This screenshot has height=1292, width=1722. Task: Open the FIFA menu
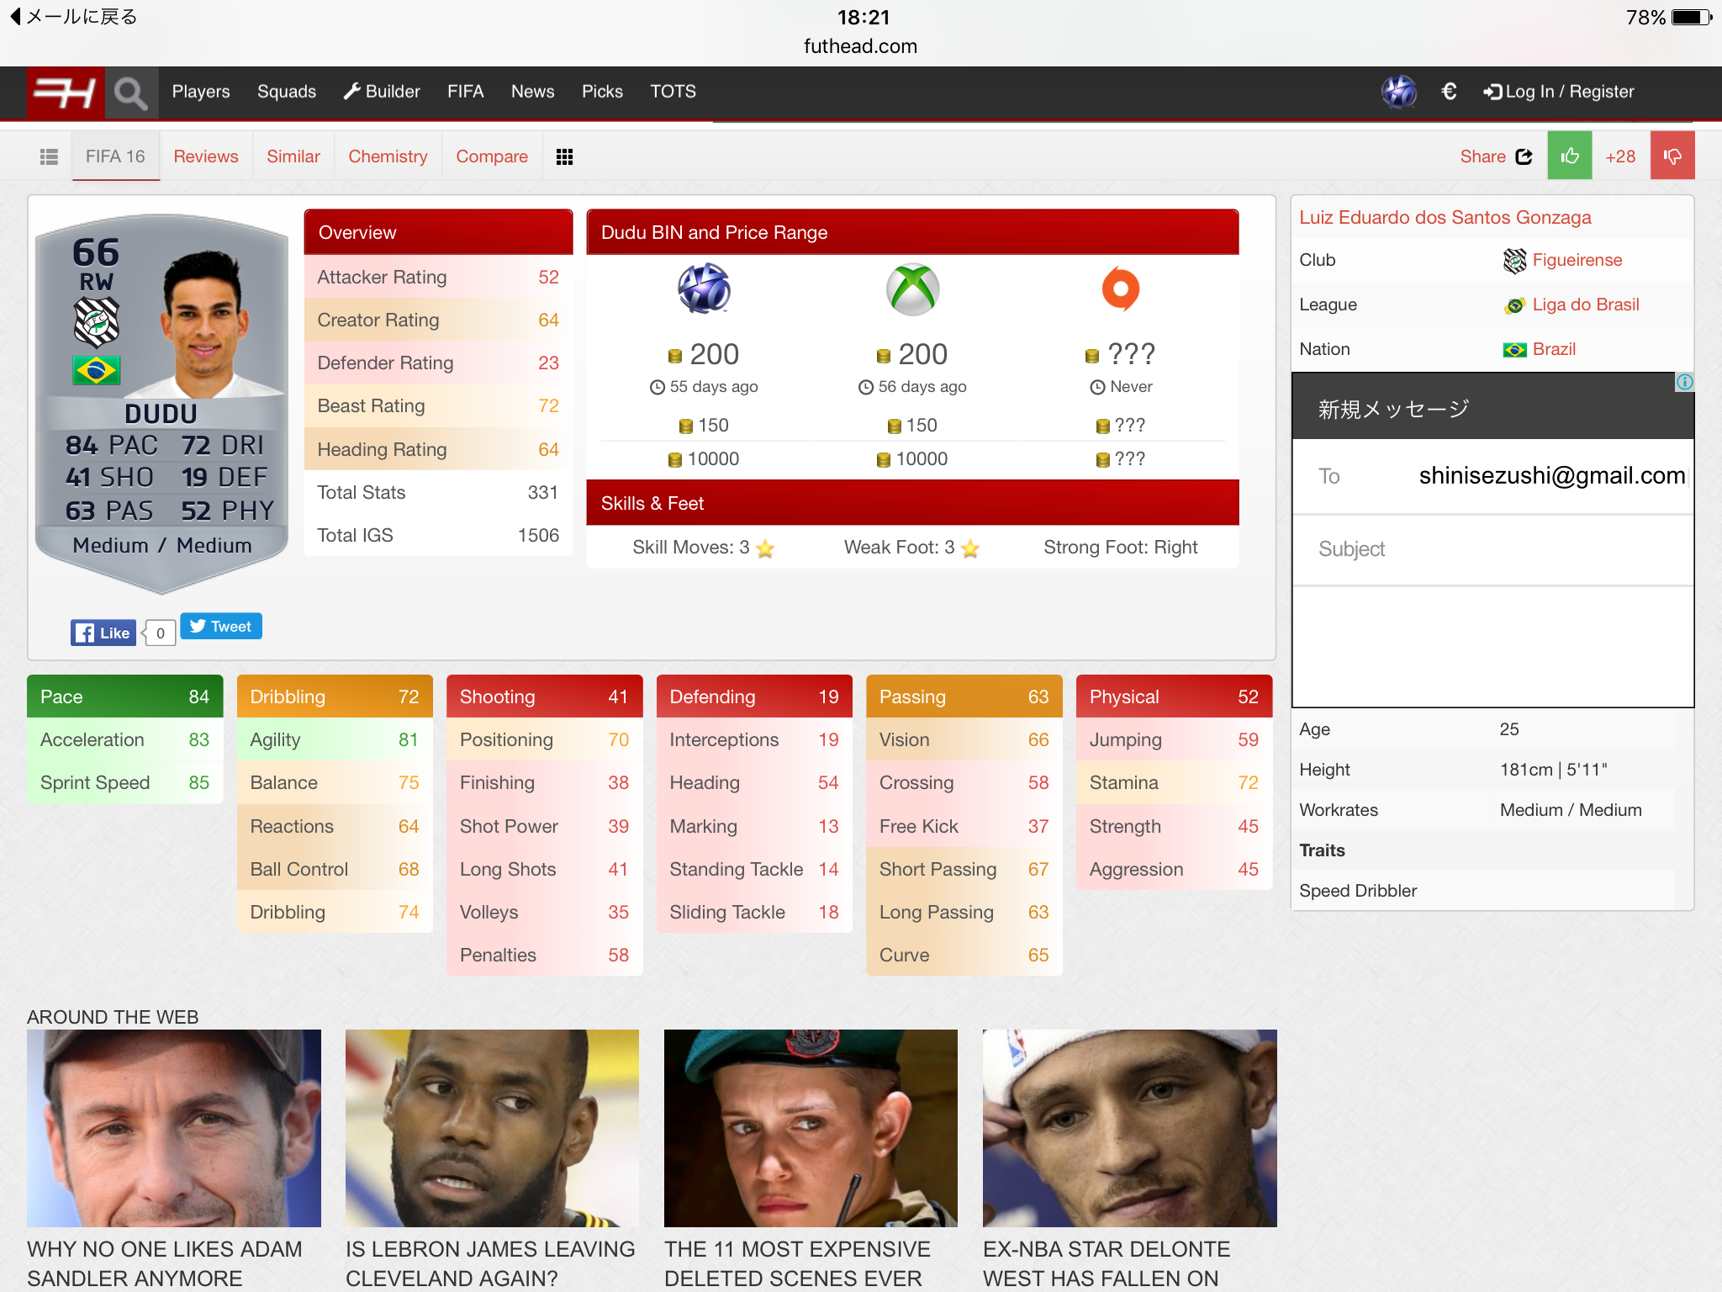(x=465, y=92)
